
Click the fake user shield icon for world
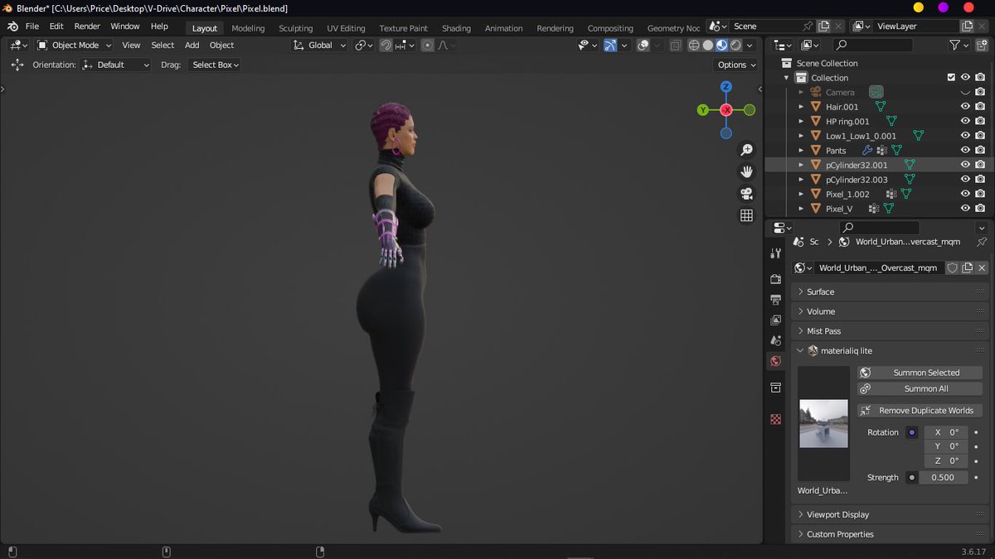pyautogui.click(x=953, y=267)
